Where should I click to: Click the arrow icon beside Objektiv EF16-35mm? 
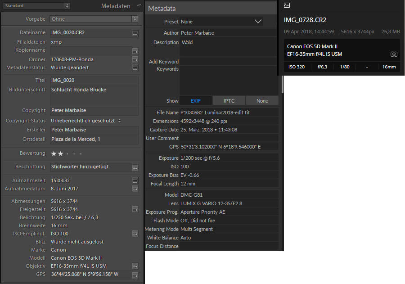click(x=135, y=266)
